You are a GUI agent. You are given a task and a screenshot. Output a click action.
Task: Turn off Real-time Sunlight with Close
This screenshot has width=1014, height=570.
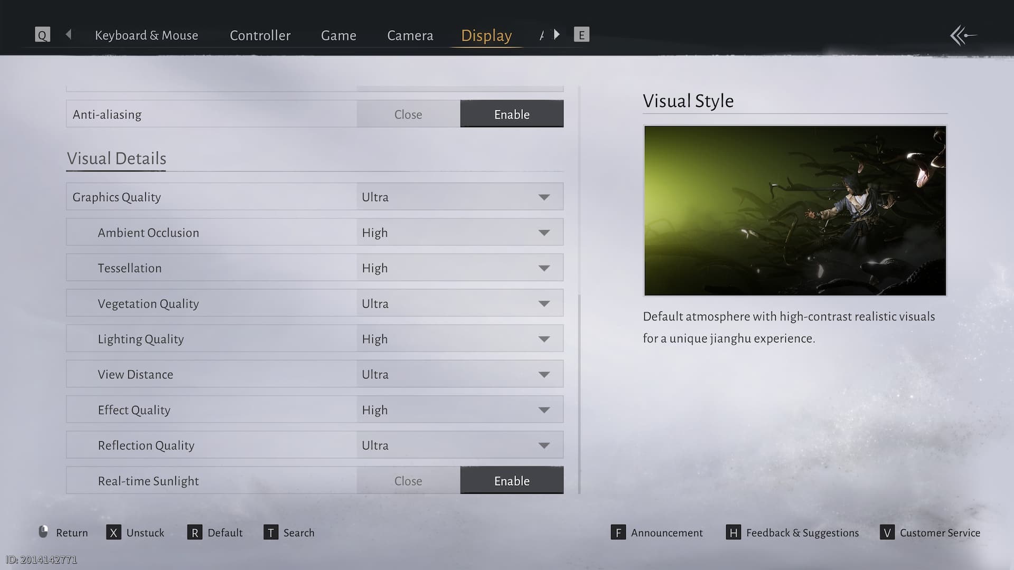[408, 480]
